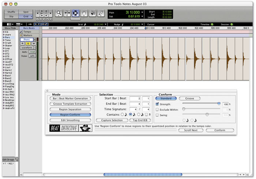Click the horizontal zoom in right arrow
256x179 pixels.
pos(50,13)
